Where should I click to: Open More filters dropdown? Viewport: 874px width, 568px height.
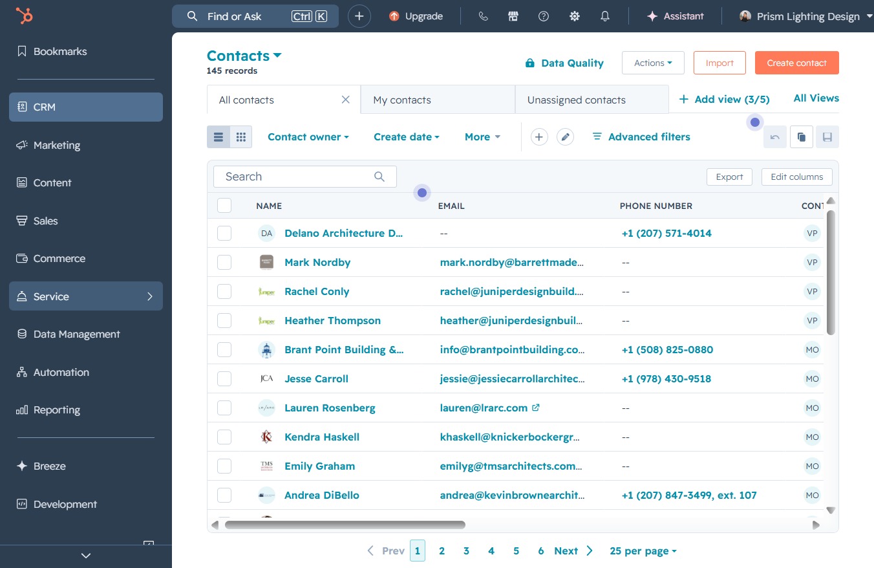click(x=482, y=137)
